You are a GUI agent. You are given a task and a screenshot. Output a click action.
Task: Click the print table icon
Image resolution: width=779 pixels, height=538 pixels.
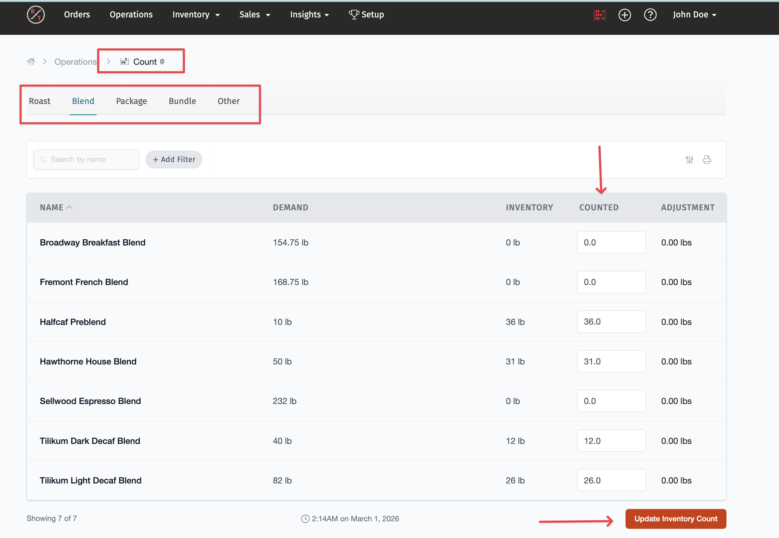tap(707, 160)
